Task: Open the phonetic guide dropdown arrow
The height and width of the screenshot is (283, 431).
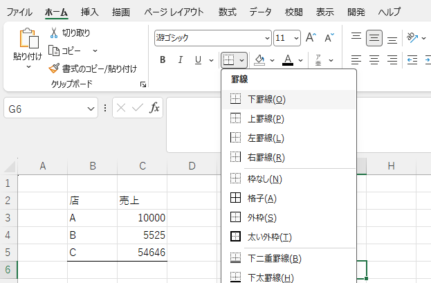Action: [x=331, y=60]
